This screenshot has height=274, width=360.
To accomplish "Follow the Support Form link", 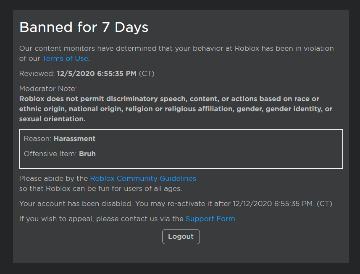I will click(x=210, y=219).
